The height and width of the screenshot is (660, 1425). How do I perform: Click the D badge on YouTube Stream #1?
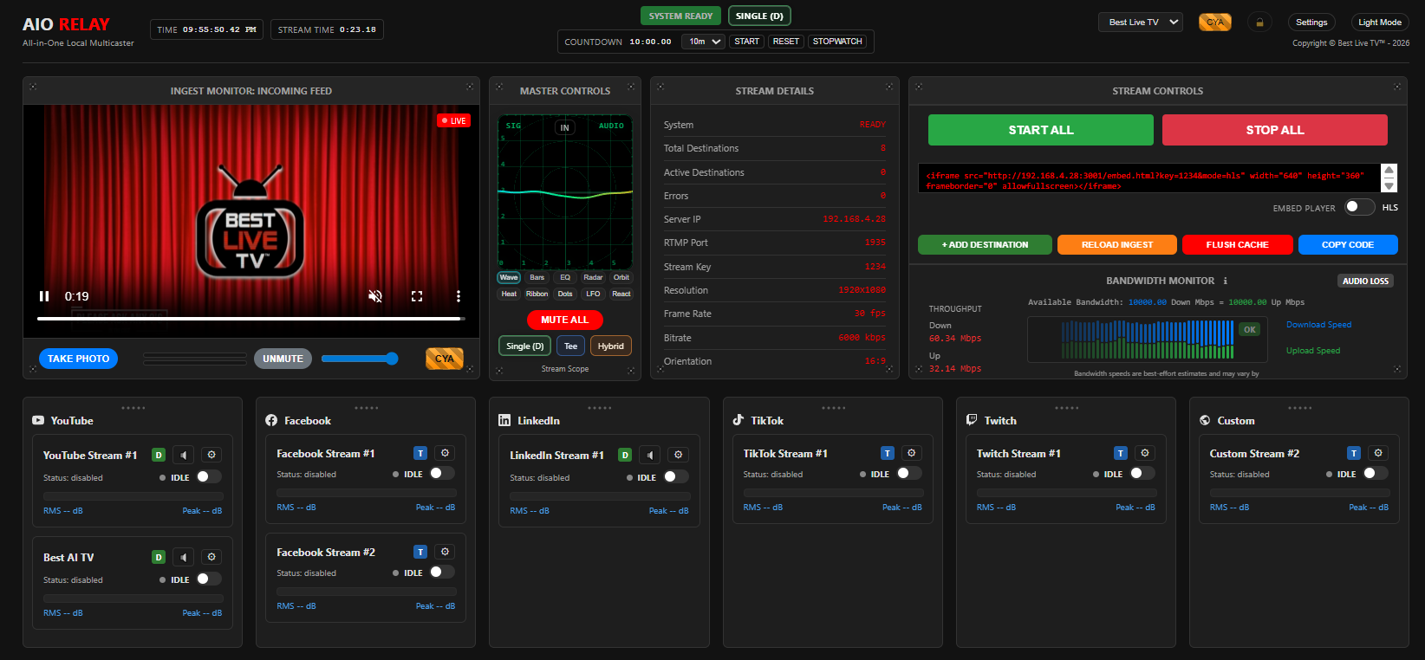159,455
